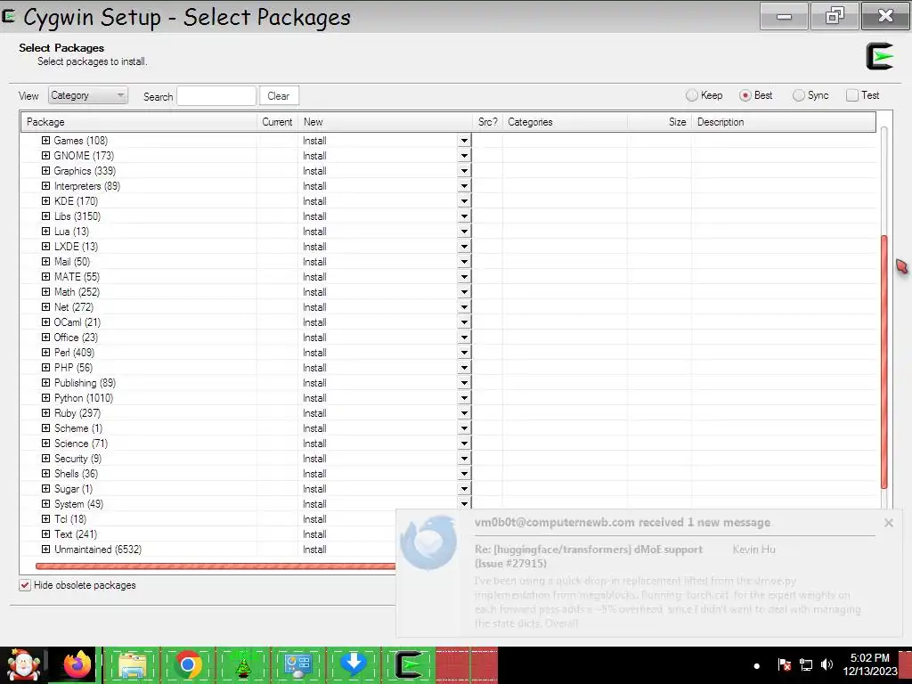Open the Control Panel taskbar icon
Image resolution: width=912 pixels, height=684 pixels.
pyautogui.click(x=297, y=665)
